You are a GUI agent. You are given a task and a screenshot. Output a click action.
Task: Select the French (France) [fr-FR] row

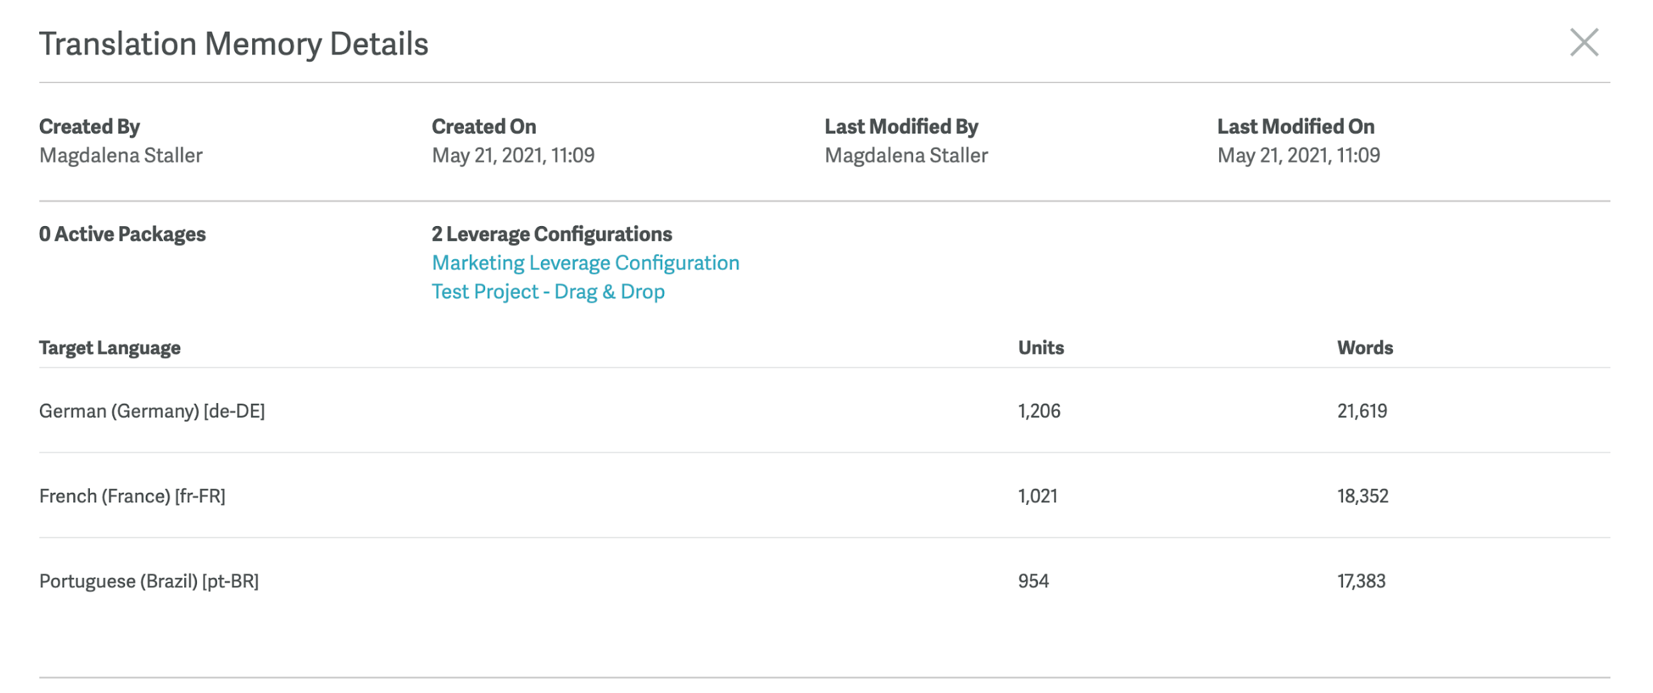point(825,496)
